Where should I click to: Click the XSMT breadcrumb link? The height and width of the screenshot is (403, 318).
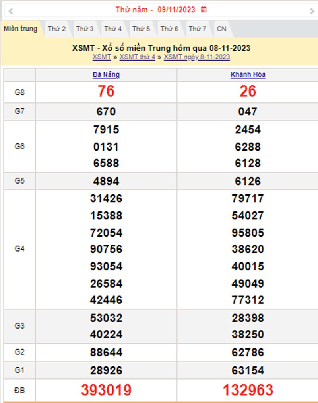click(102, 57)
